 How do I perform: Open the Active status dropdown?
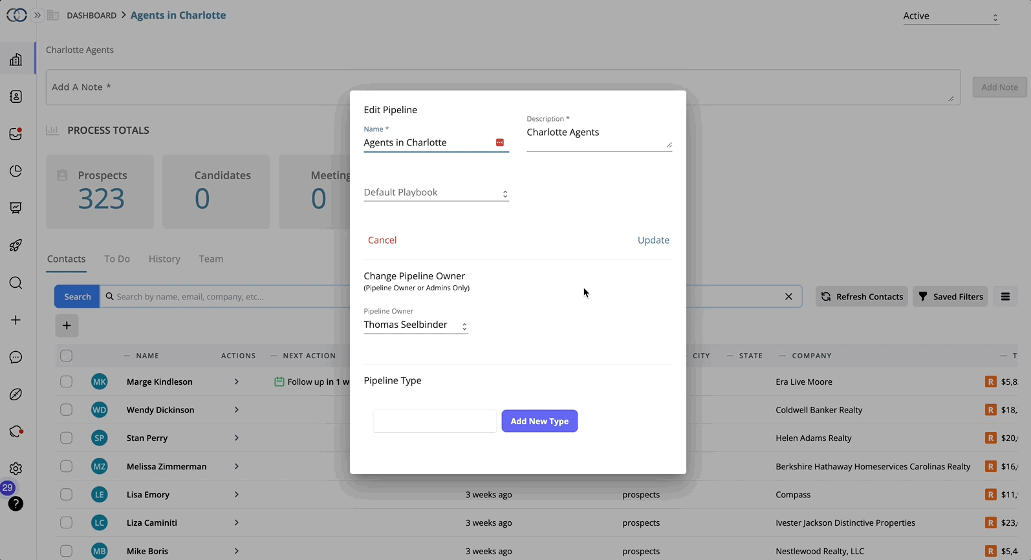pyautogui.click(x=950, y=16)
